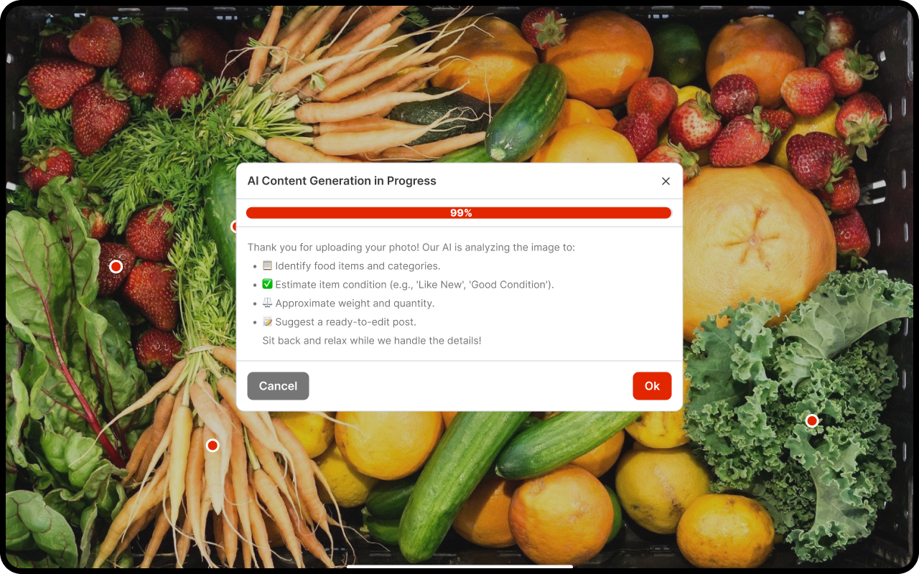
Task: Select the red hotspot marker on the strawberries
Action: pos(116,267)
